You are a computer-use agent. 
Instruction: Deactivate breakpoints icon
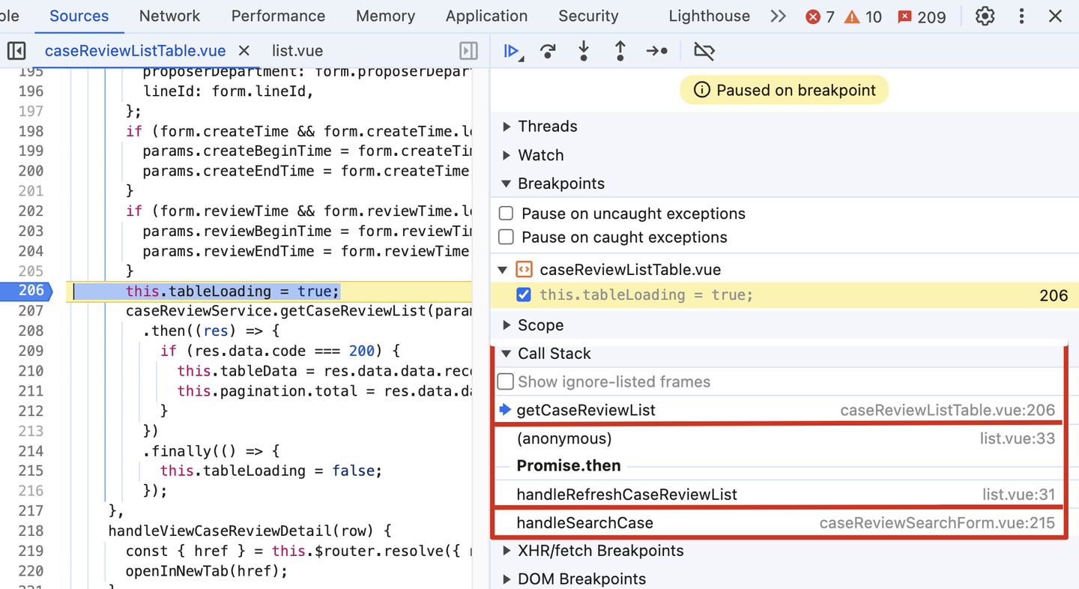point(704,51)
